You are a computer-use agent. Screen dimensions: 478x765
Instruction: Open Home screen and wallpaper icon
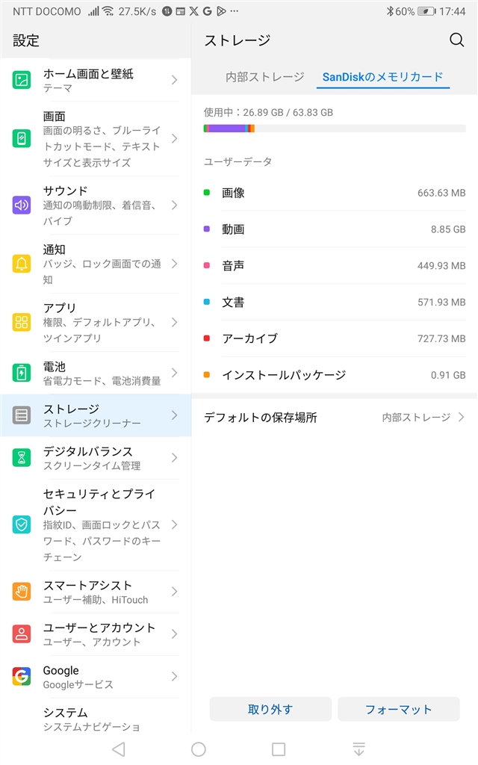22,80
